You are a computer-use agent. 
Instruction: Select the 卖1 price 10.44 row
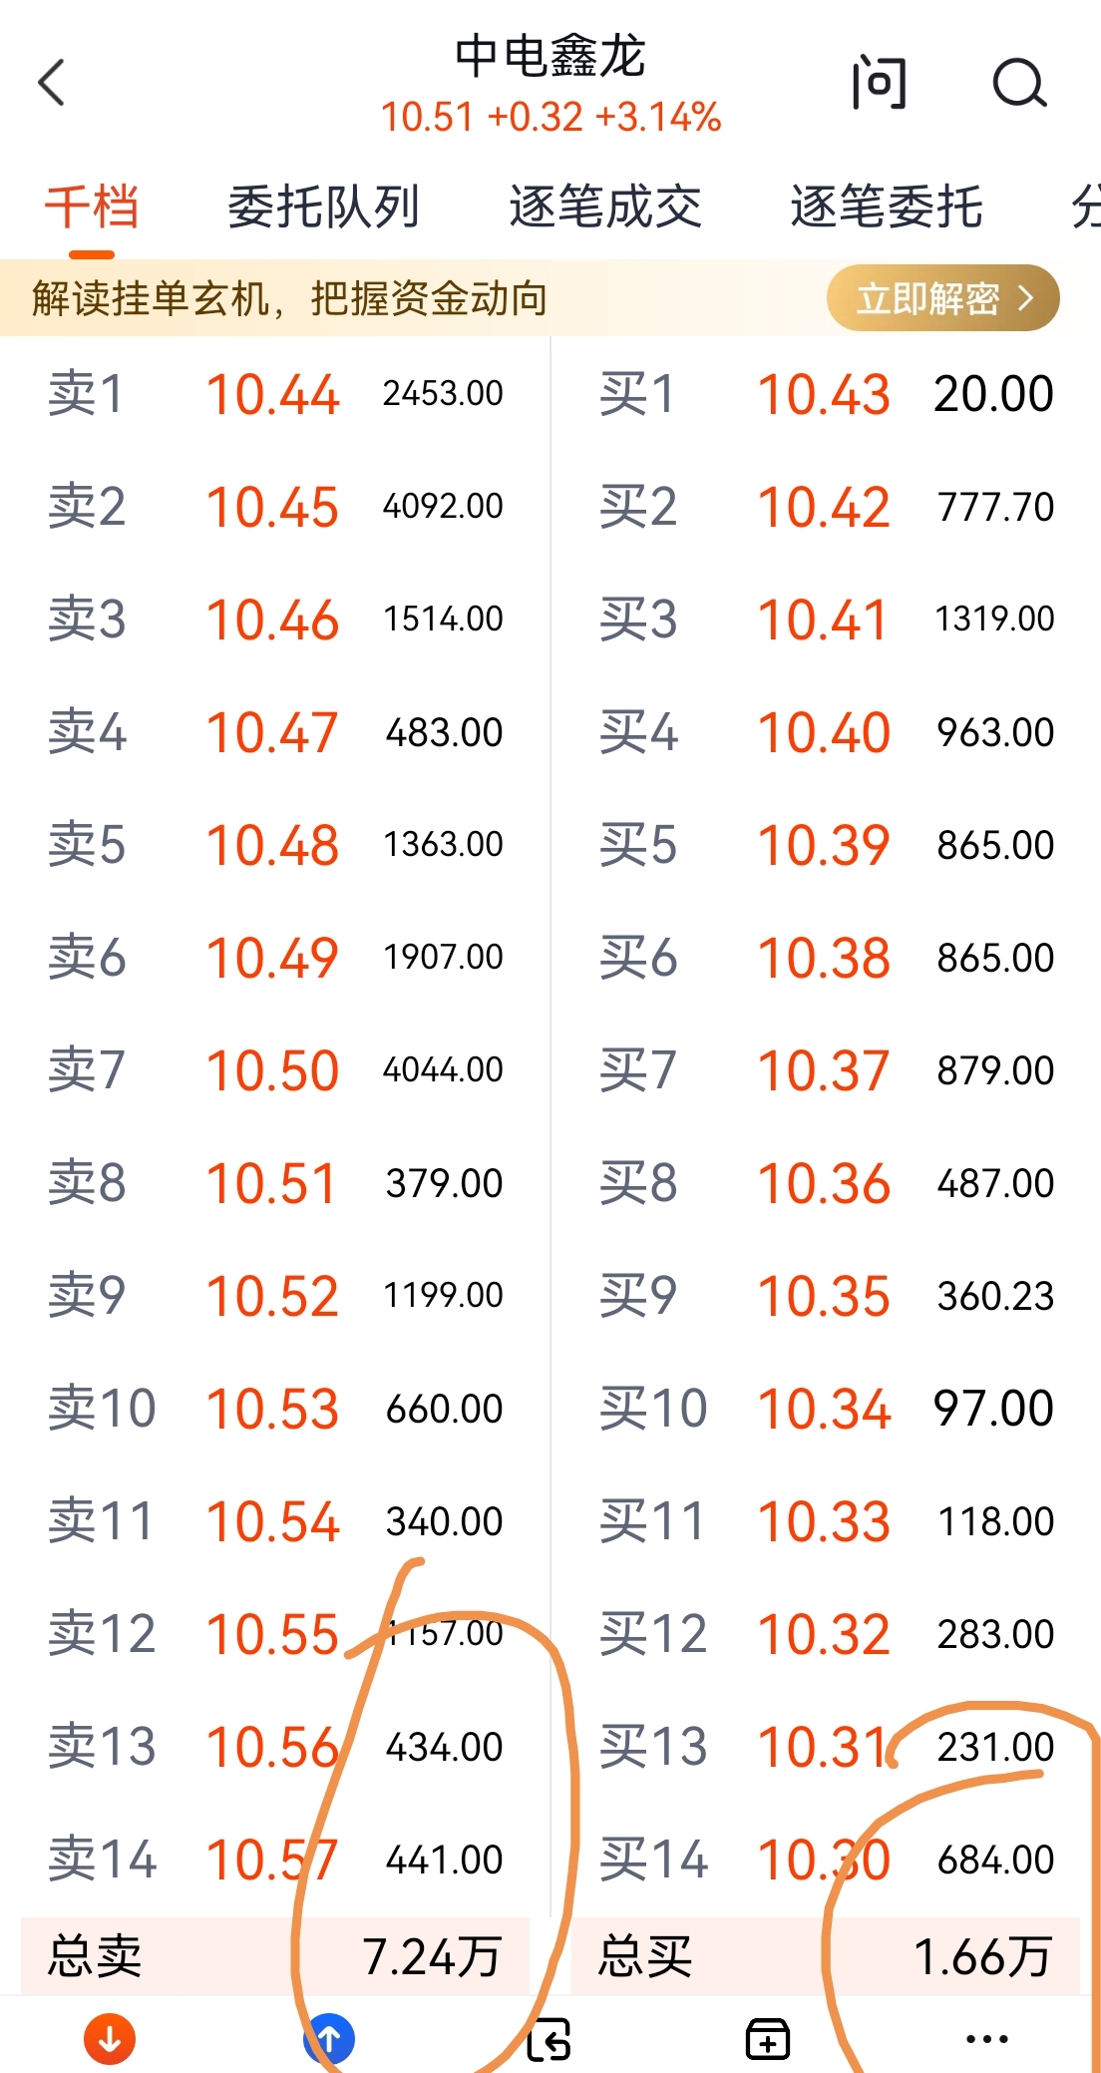pyautogui.click(x=274, y=394)
